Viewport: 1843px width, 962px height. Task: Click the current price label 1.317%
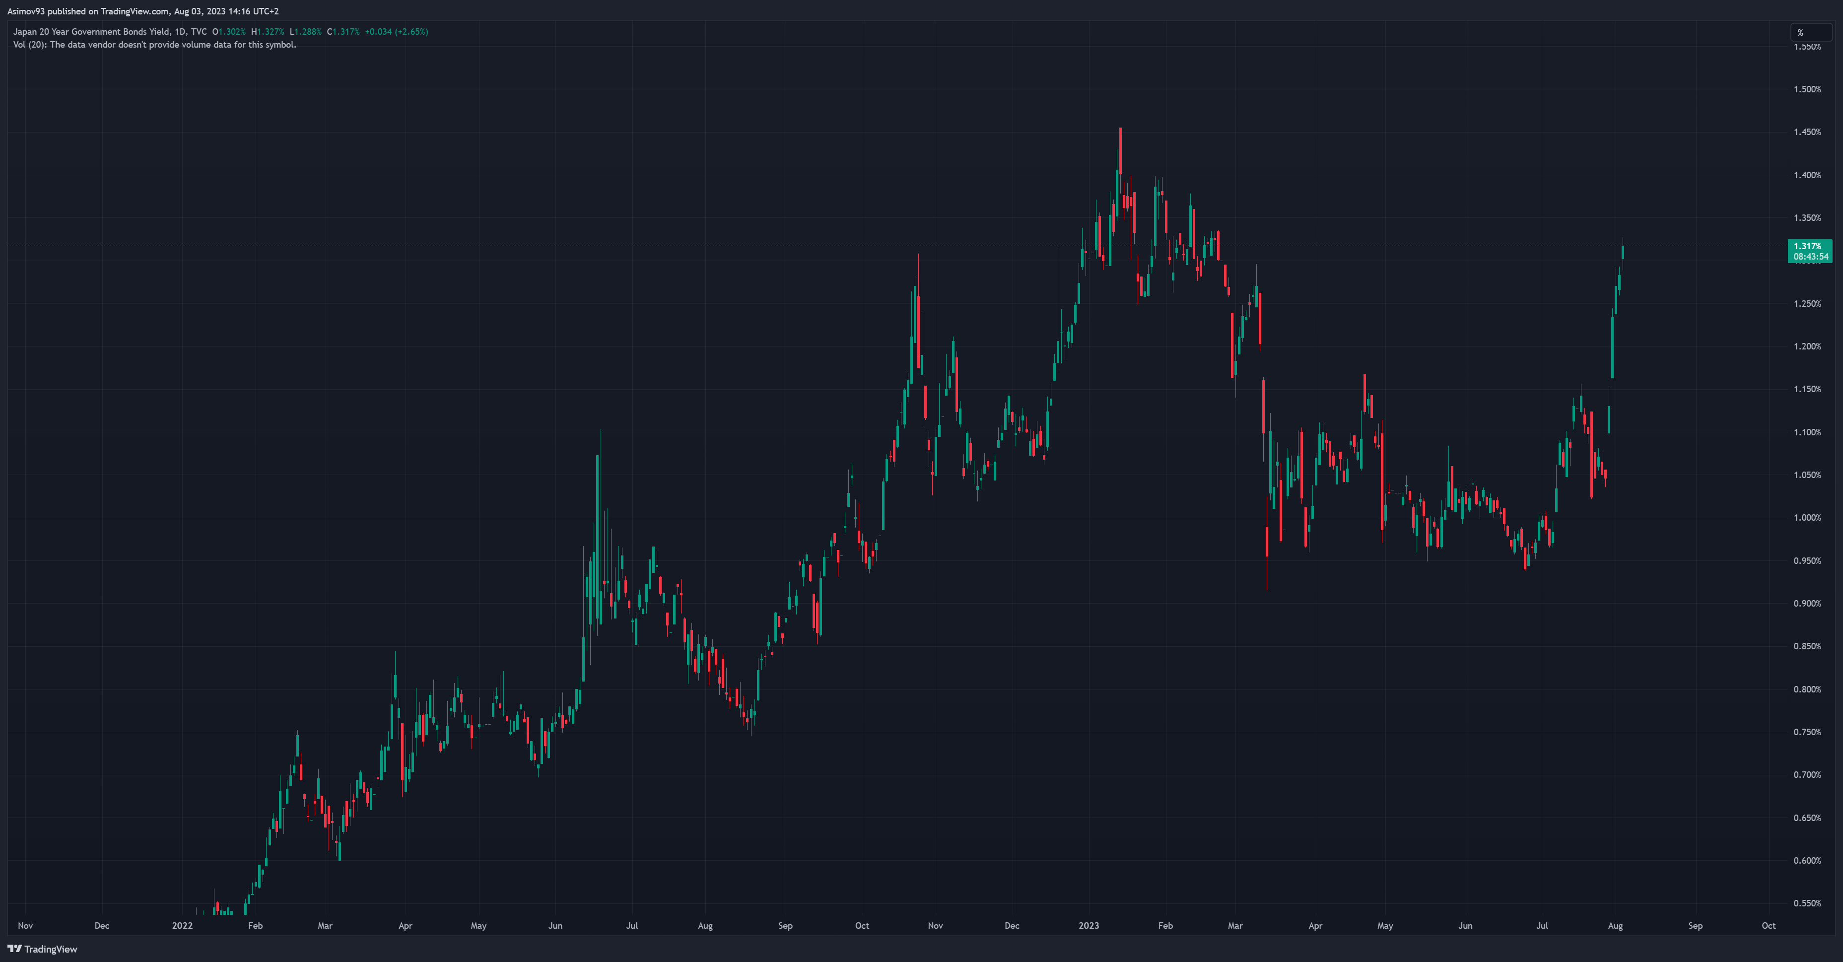(1807, 246)
